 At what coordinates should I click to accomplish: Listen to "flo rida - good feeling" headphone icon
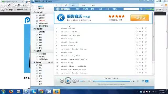(136, 32)
